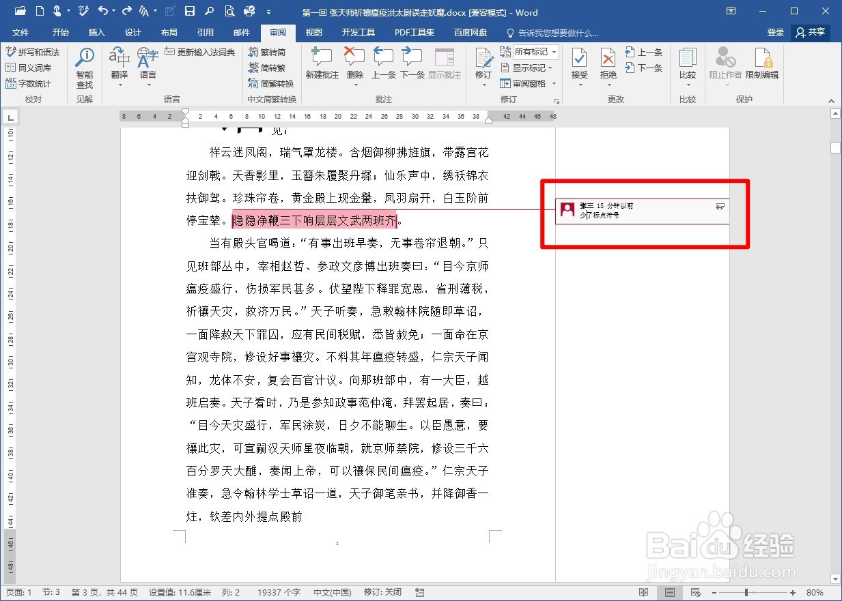Open Chinese conversion options (简繁转换)
Image resolution: width=842 pixels, height=601 pixels.
(x=271, y=83)
